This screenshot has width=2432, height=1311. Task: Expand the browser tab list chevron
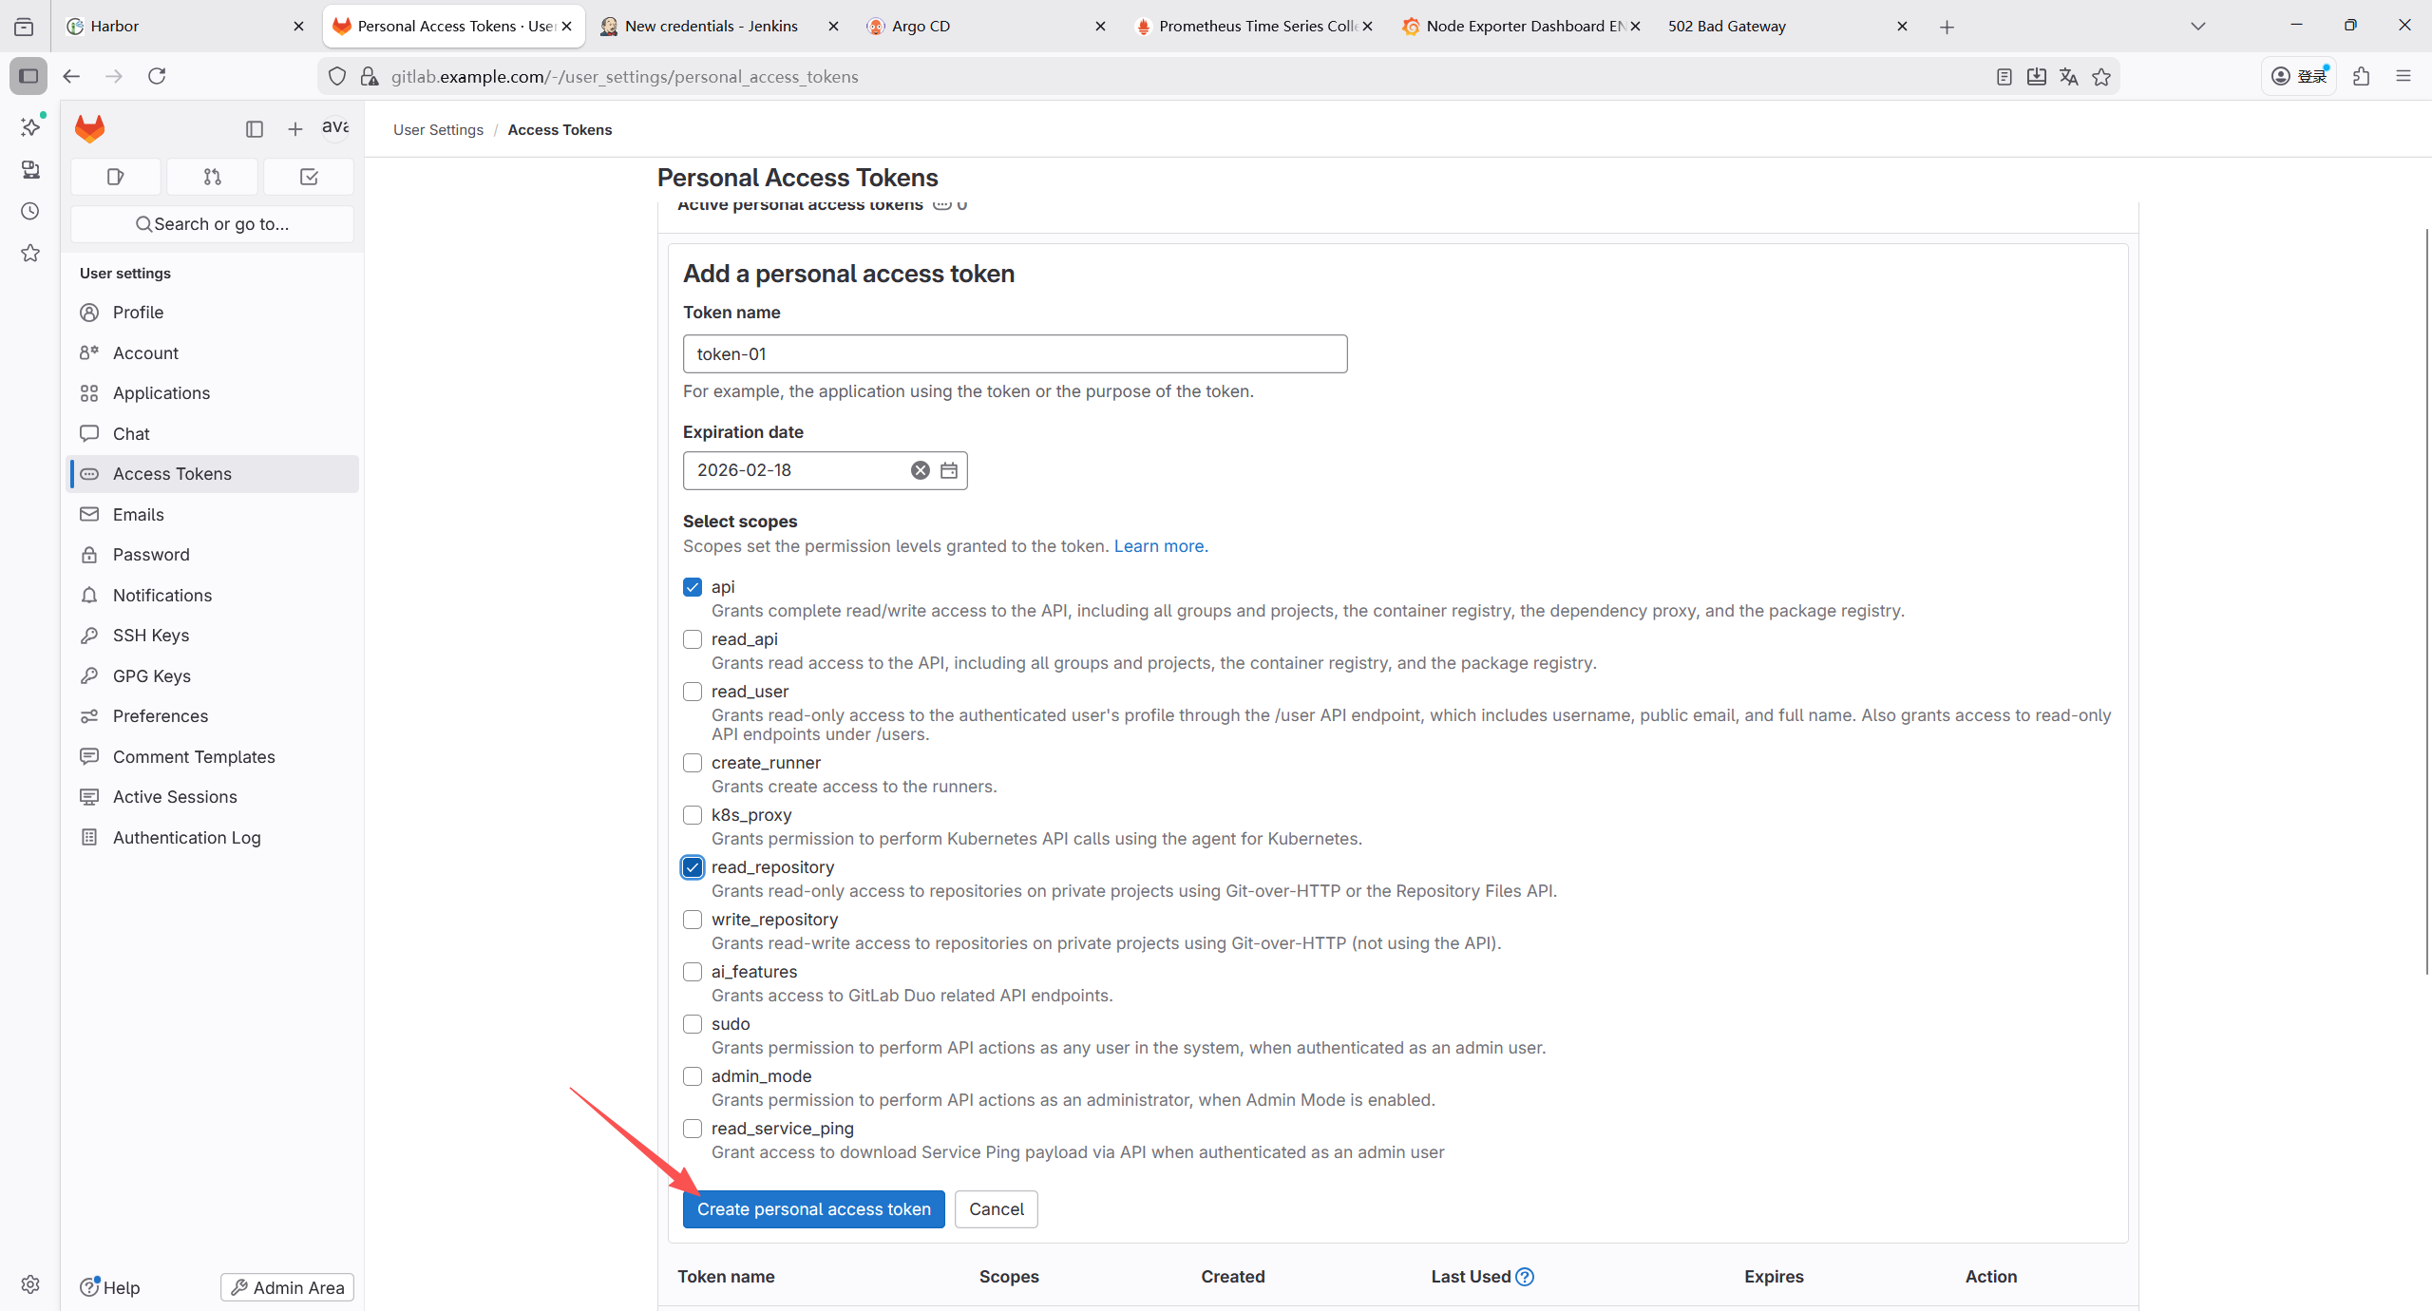click(2197, 27)
